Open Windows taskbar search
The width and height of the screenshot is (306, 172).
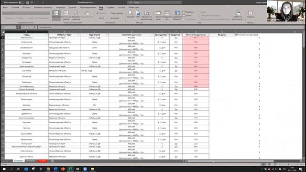point(11,169)
